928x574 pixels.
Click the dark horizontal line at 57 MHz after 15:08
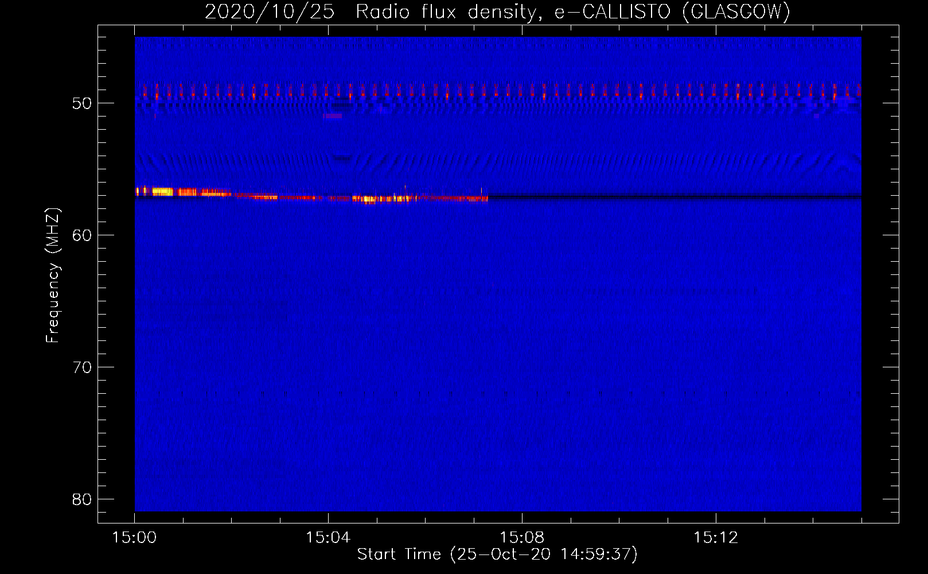point(674,197)
